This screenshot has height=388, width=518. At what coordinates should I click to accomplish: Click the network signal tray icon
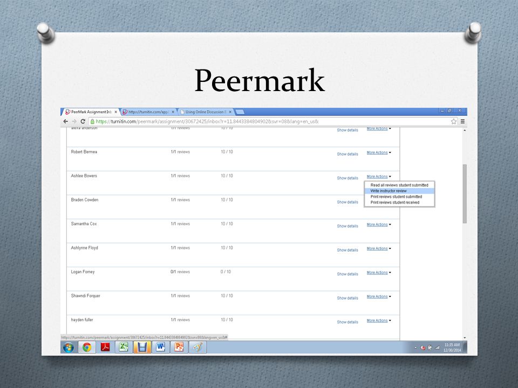tap(437, 348)
